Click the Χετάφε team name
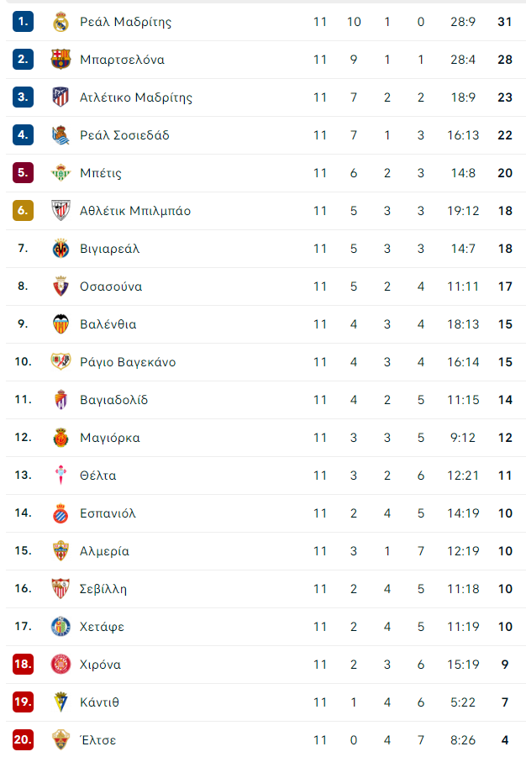The image size is (526, 757). pos(103,627)
